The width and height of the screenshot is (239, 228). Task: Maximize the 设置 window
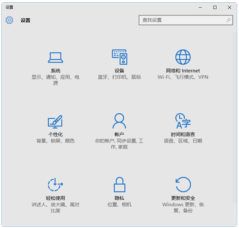point(215,7)
